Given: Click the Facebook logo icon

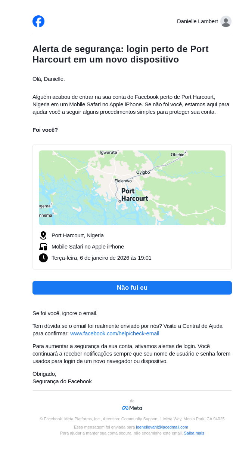Looking at the screenshot, I should click(38, 21).
